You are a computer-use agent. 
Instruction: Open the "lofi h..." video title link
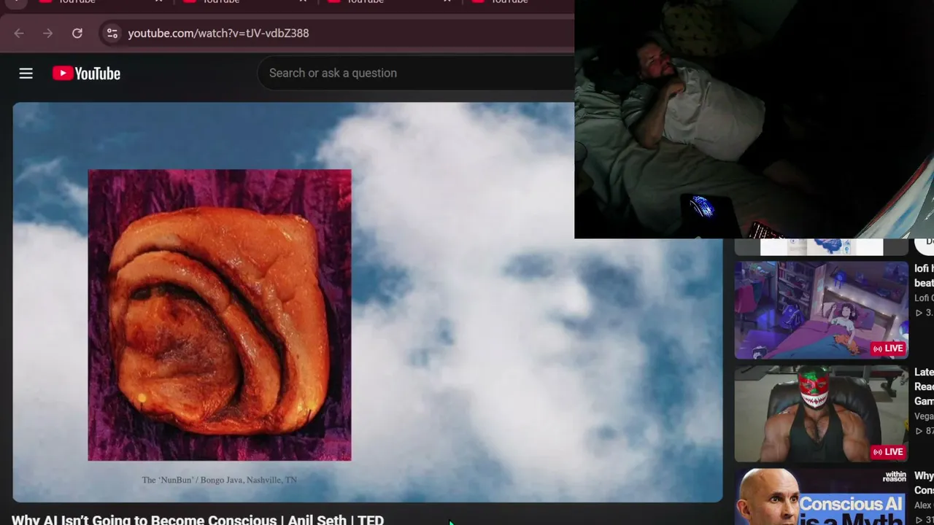coord(924,276)
